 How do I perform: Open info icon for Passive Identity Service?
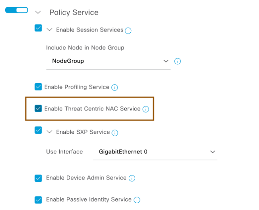coord(137,200)
